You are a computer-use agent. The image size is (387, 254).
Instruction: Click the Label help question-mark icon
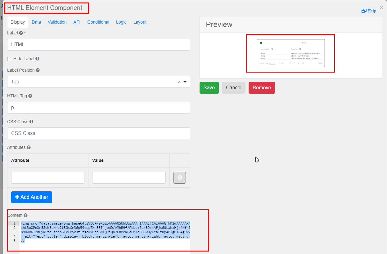(x=21, y=33)
